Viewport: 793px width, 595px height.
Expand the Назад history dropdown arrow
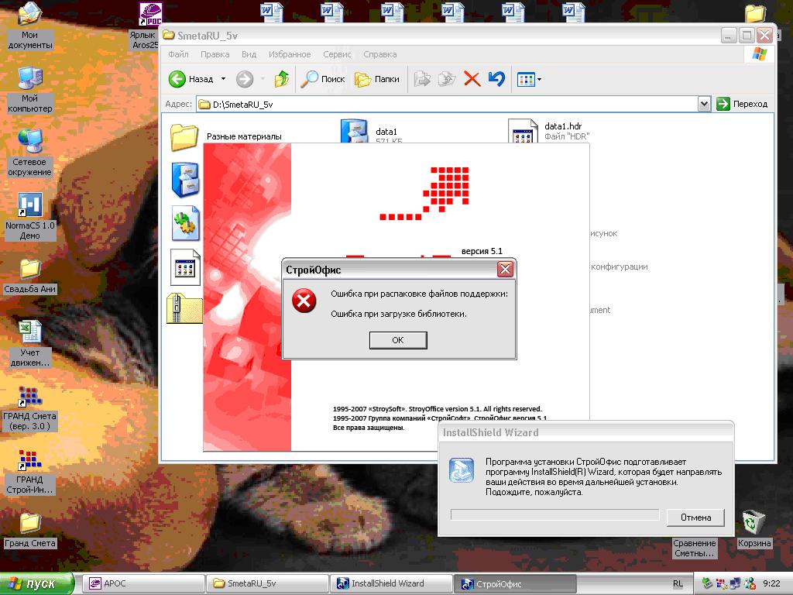[223, 79]
